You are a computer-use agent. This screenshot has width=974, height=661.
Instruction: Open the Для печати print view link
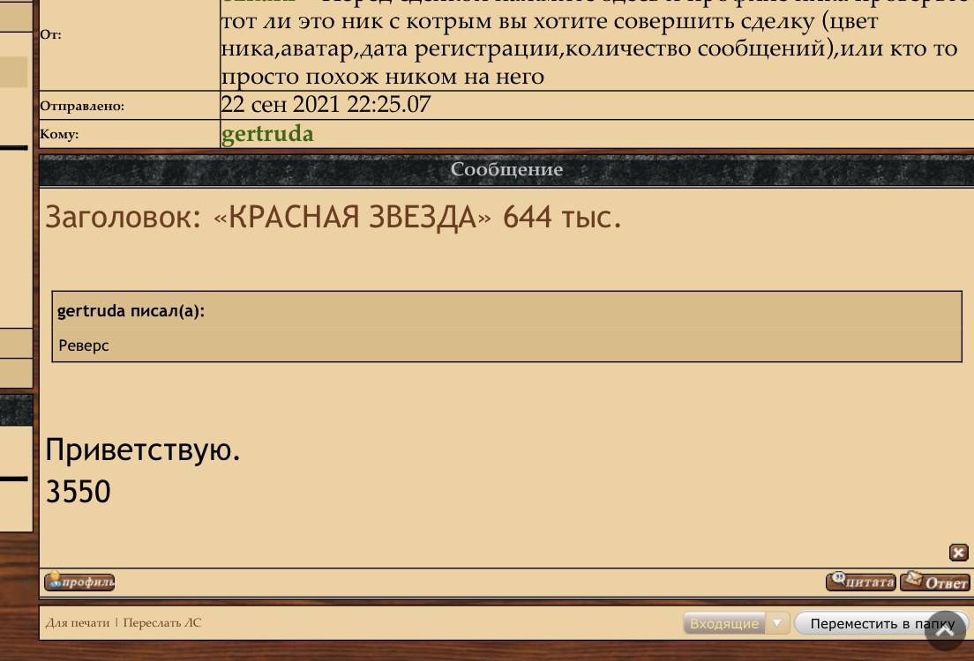[x=78, y=622]
